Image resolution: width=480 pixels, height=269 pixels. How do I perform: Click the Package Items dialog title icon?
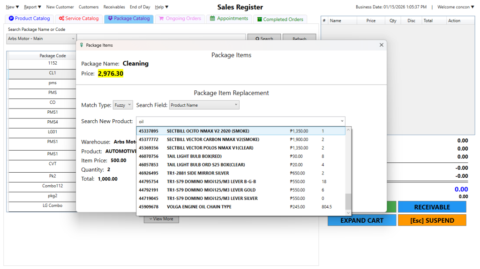tap(82, 45)
